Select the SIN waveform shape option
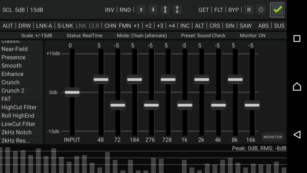The image size is (307, 173). coord(230,26)
